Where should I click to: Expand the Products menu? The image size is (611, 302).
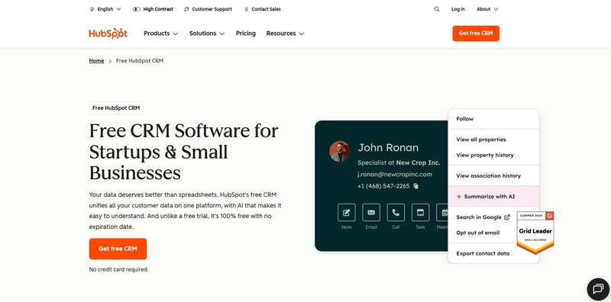(160, 34)
